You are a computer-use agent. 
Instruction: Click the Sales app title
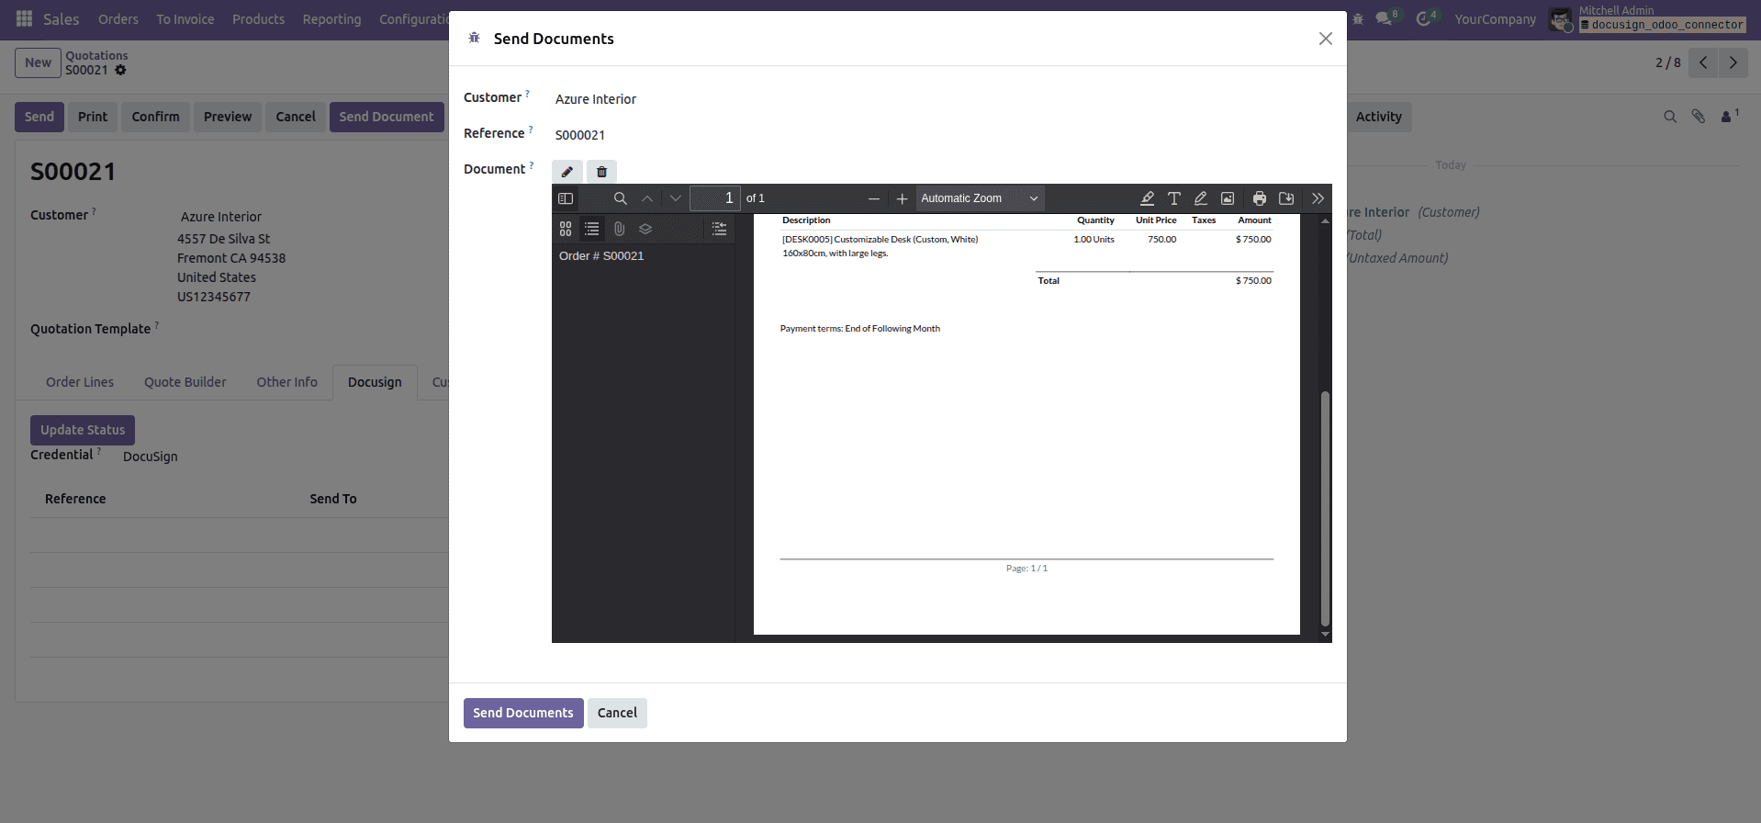click(x=61, y=19)
